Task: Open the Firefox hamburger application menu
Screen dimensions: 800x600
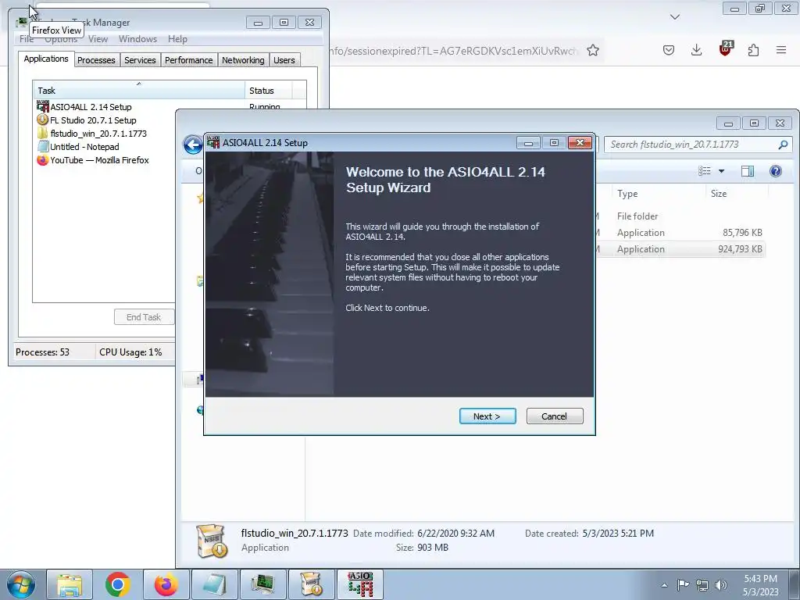Action: pos(781,50)
